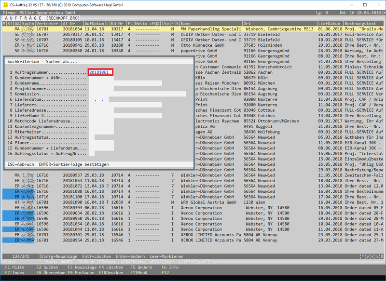Sort by the AufDatum column header
Image resolution: width=386 pixels, height=281 pixels.
pyautogui.click(x=94, y=23)
